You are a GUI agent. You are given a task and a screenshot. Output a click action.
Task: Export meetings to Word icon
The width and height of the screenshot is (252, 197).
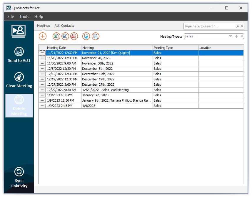tap(65, 36)
